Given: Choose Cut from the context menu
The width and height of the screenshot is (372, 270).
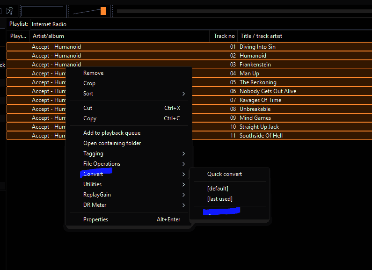Looking at the screenshot, I should [x=88, y=108].
